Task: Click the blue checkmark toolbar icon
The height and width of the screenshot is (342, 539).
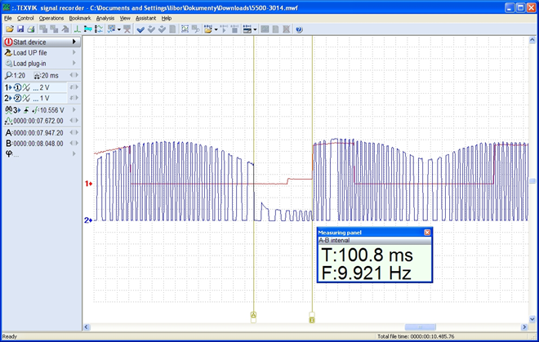Action: click(140, 29)
